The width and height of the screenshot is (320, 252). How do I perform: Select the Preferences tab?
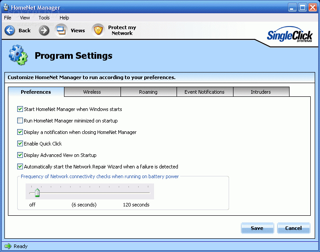(36, 92)
